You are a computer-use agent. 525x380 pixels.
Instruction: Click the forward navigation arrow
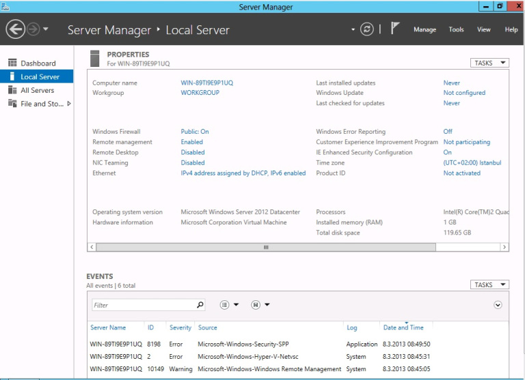coord(33,29)
